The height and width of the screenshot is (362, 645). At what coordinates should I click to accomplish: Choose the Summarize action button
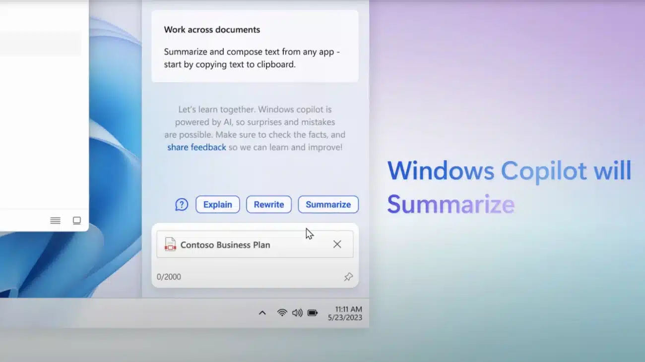328,205
